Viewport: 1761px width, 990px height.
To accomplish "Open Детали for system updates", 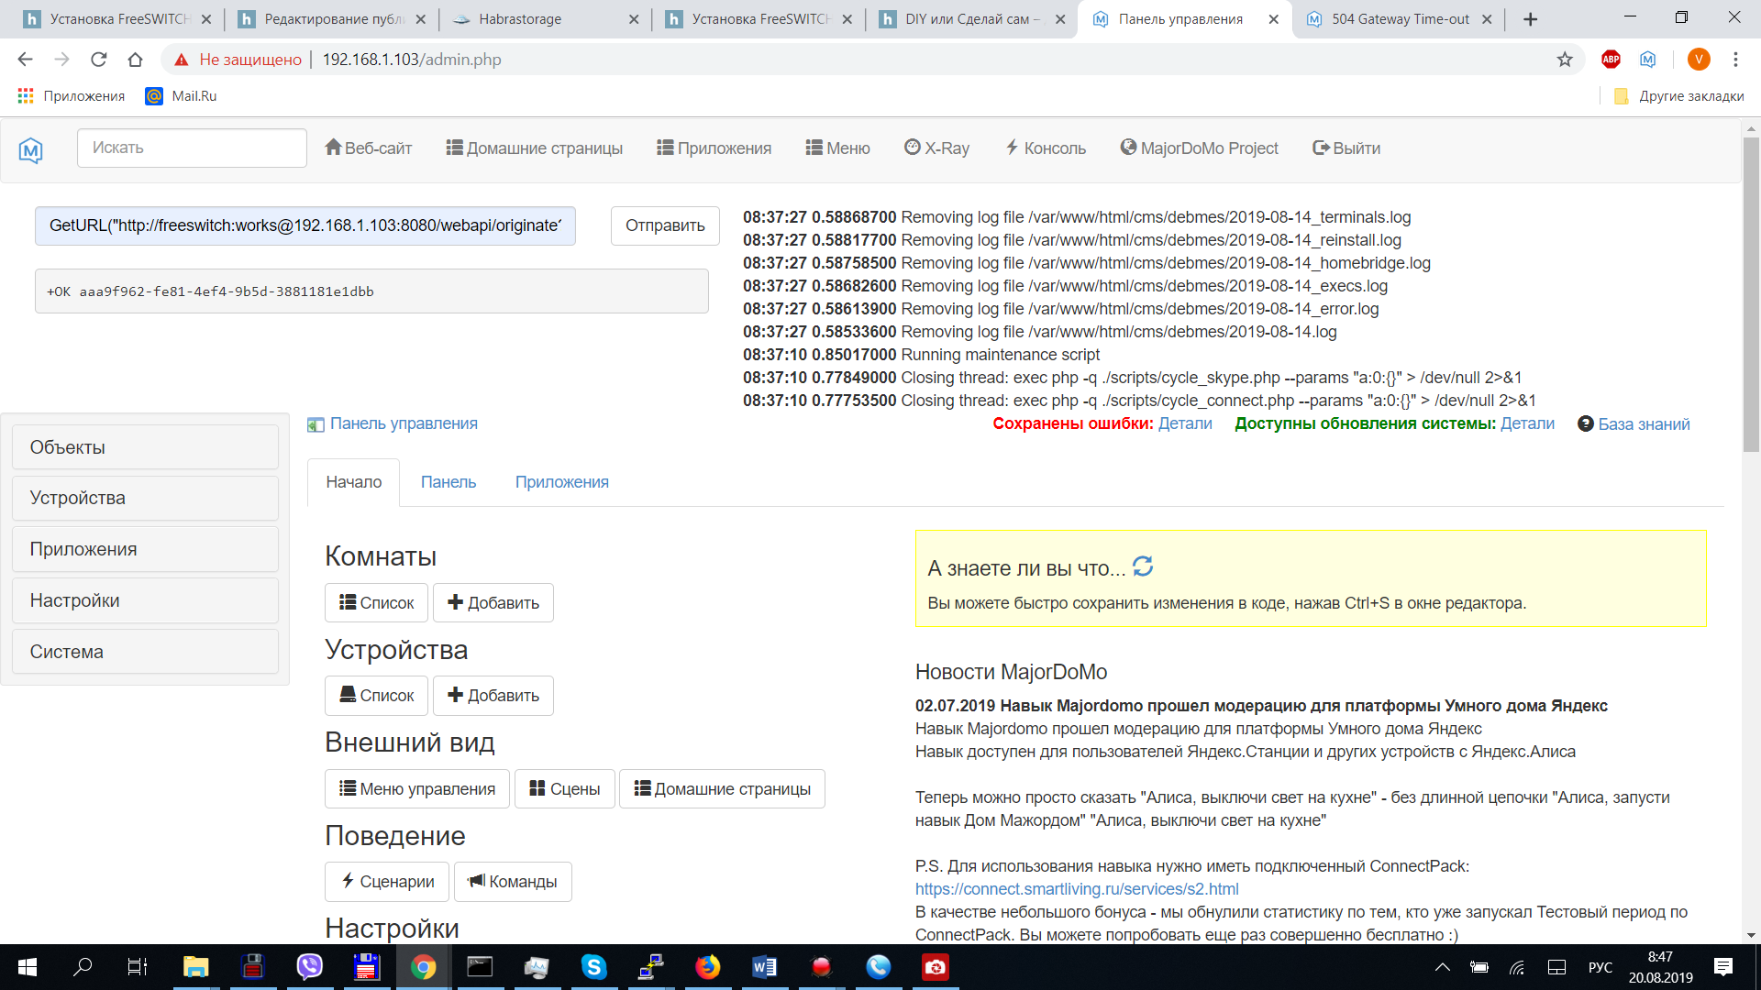I will click(x=1527, y=424).
